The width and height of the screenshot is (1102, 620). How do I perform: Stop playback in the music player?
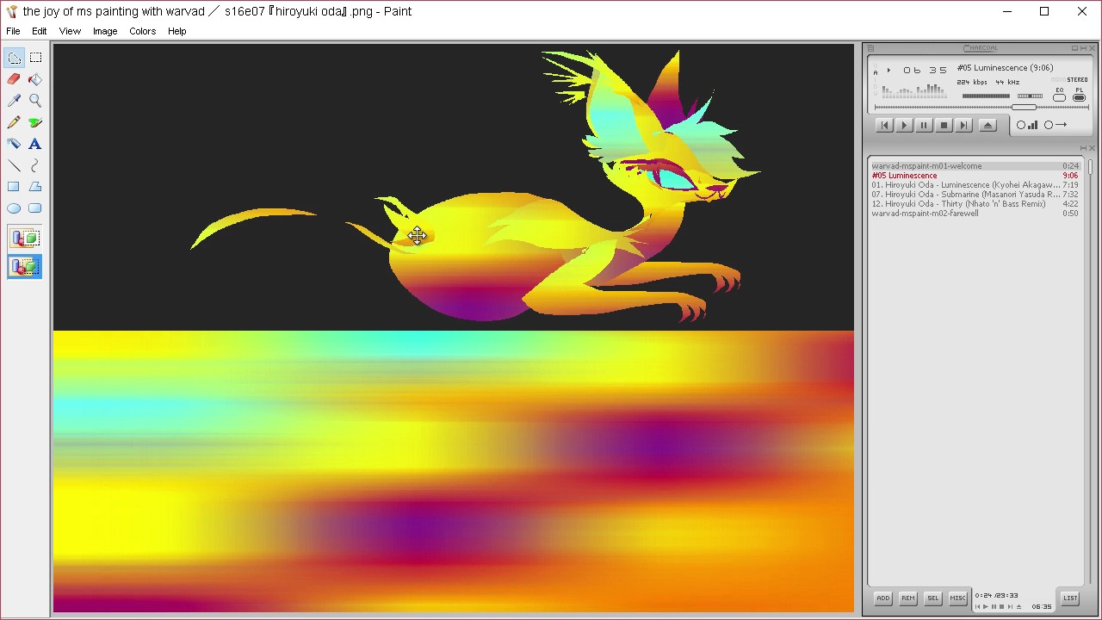[944, 126]
